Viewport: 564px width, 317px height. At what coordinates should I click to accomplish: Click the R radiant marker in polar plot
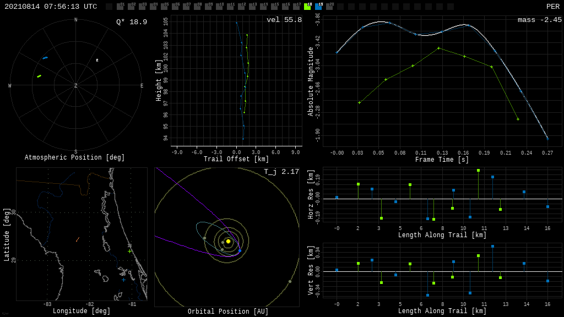[97, 61]
